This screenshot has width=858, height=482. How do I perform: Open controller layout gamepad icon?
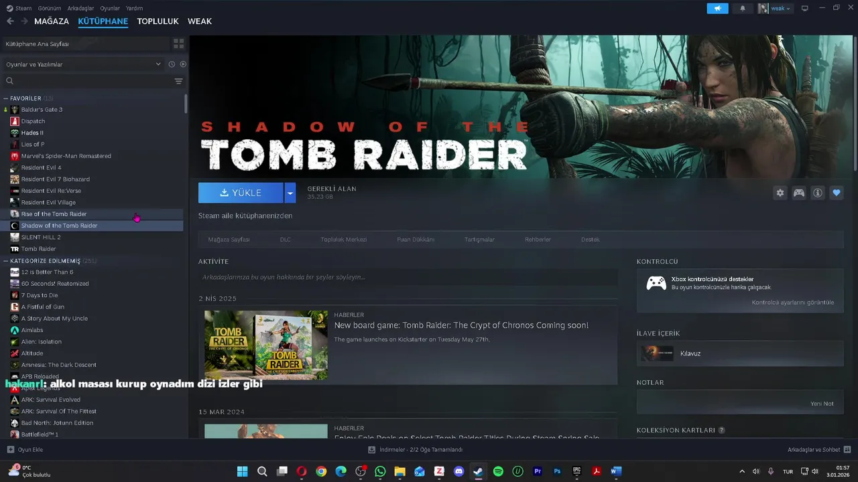(x=799, y=193)
